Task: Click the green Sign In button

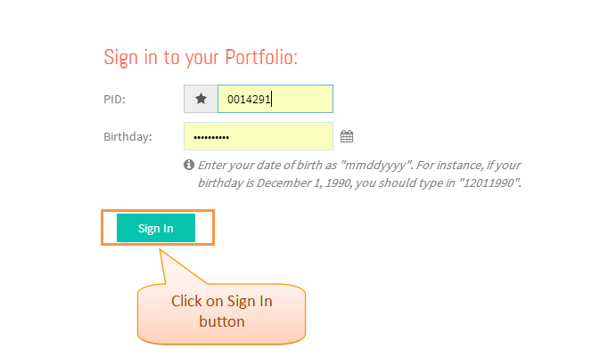Action: tap(156, 228)
